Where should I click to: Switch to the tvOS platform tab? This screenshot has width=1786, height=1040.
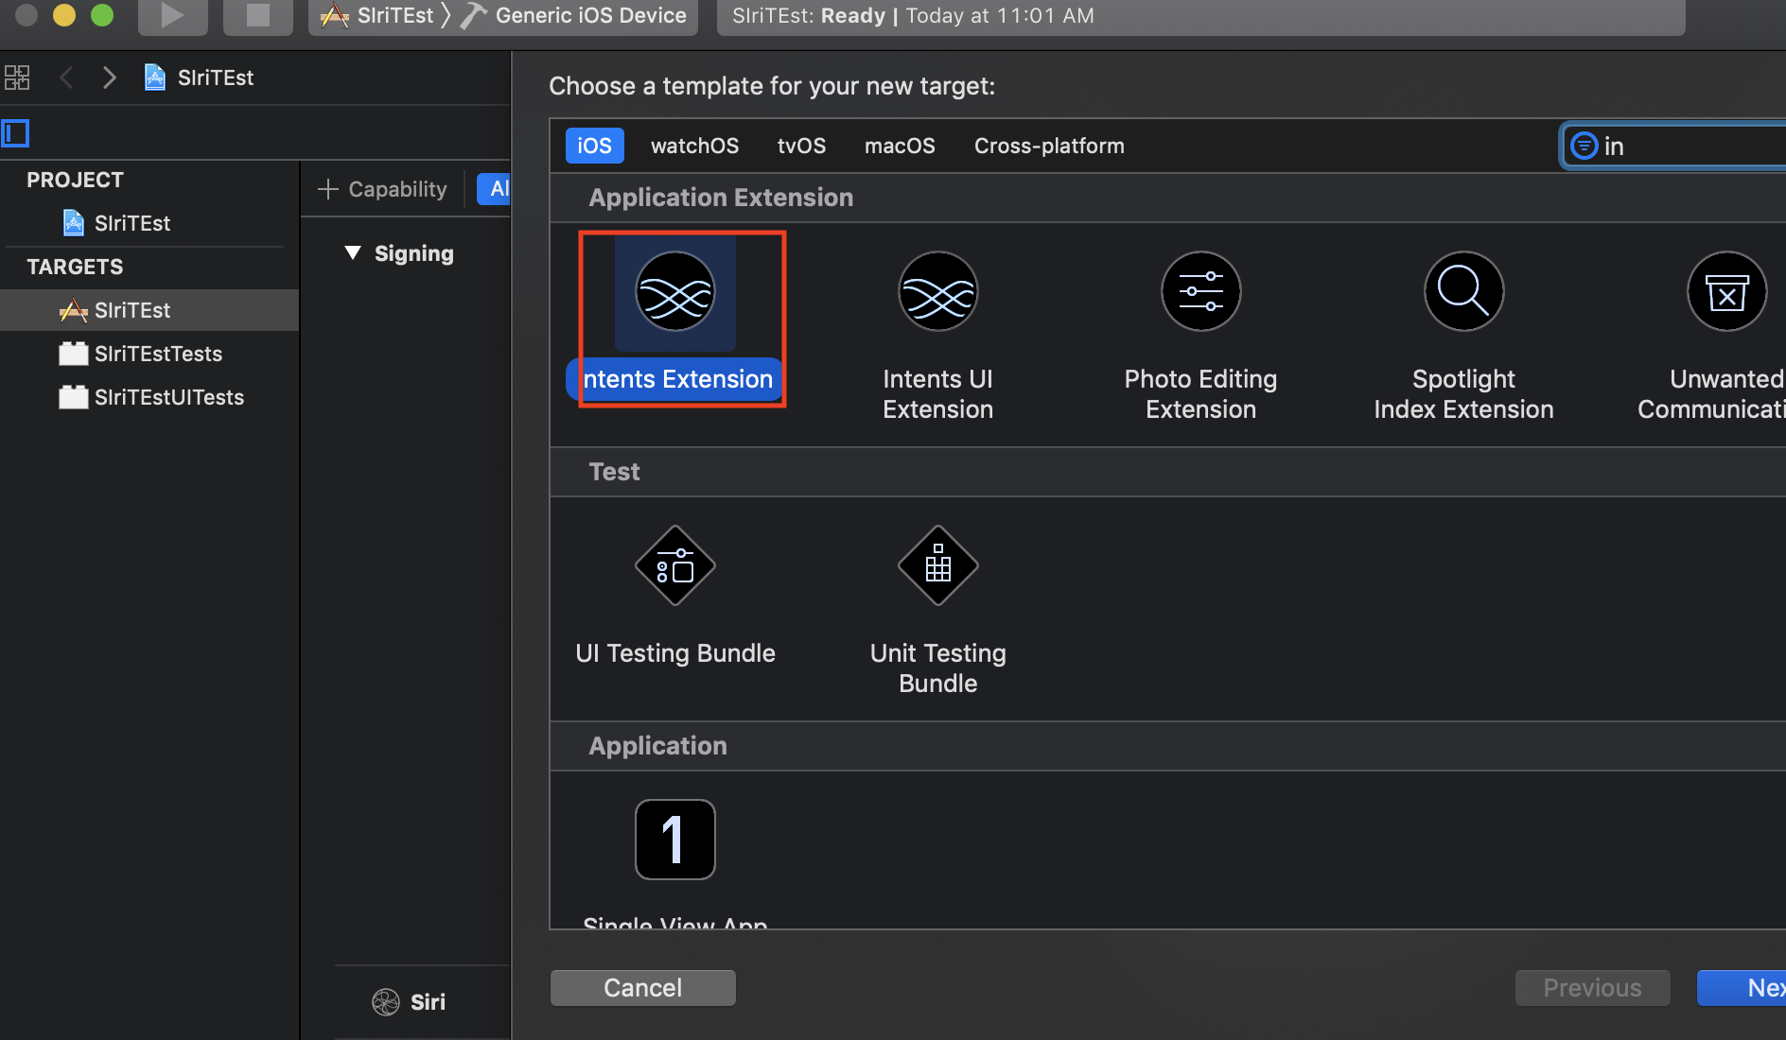[801, 146]
